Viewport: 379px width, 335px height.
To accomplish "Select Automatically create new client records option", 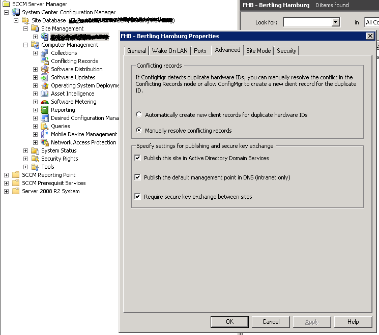I will [x=139, y=114].
